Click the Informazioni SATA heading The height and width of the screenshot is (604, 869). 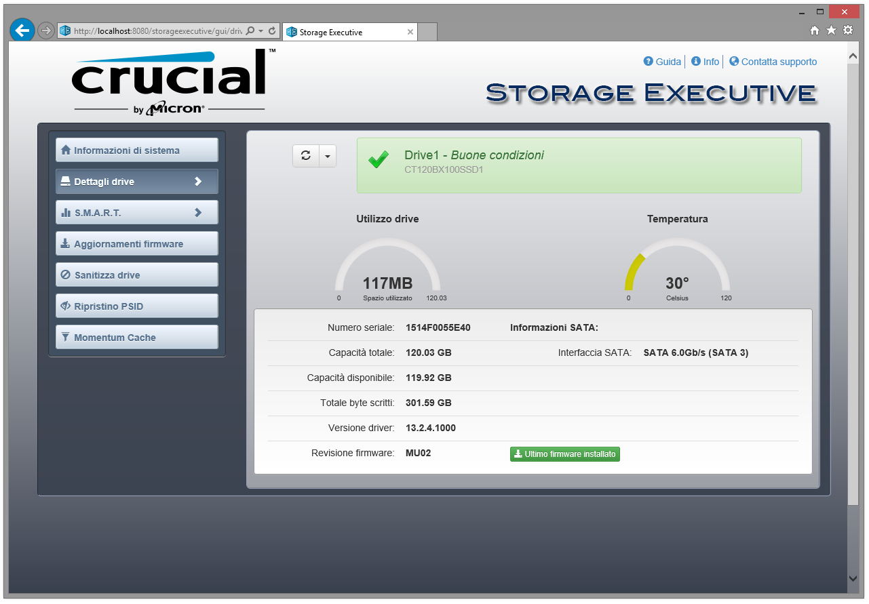click(554, 327)
